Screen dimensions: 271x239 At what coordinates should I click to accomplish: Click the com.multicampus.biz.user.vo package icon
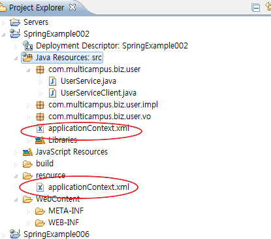coord(40,117)
